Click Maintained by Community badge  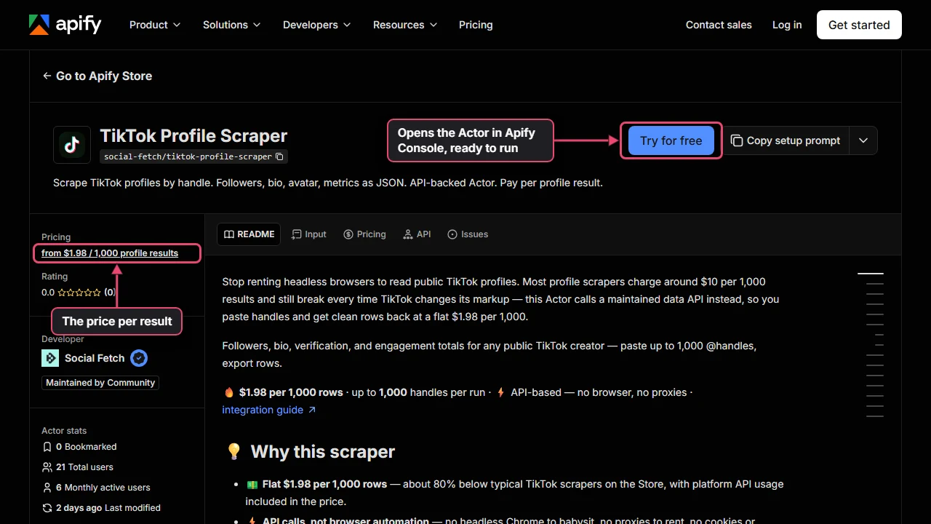(x=100, y=383)
